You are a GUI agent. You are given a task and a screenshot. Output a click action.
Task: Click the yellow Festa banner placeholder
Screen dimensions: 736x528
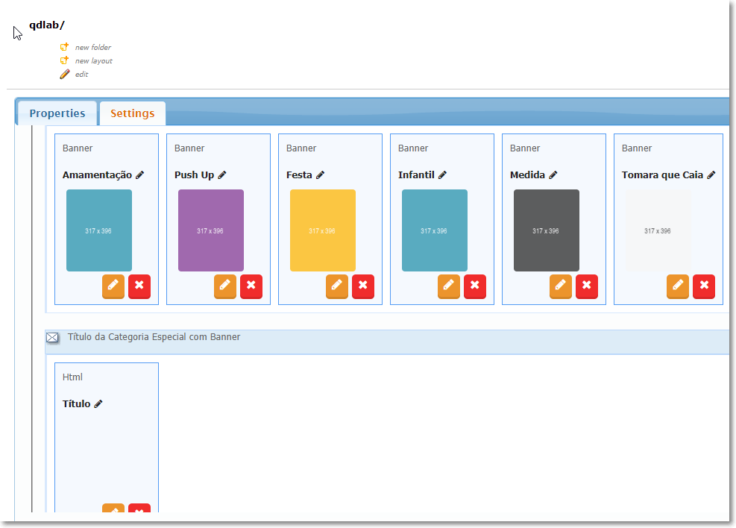click(322, 230)
